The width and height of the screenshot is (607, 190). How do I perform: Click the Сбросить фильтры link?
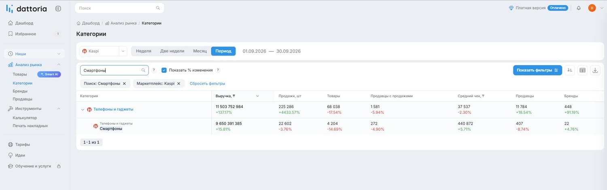pyautogui.click(x=207, y=83)
